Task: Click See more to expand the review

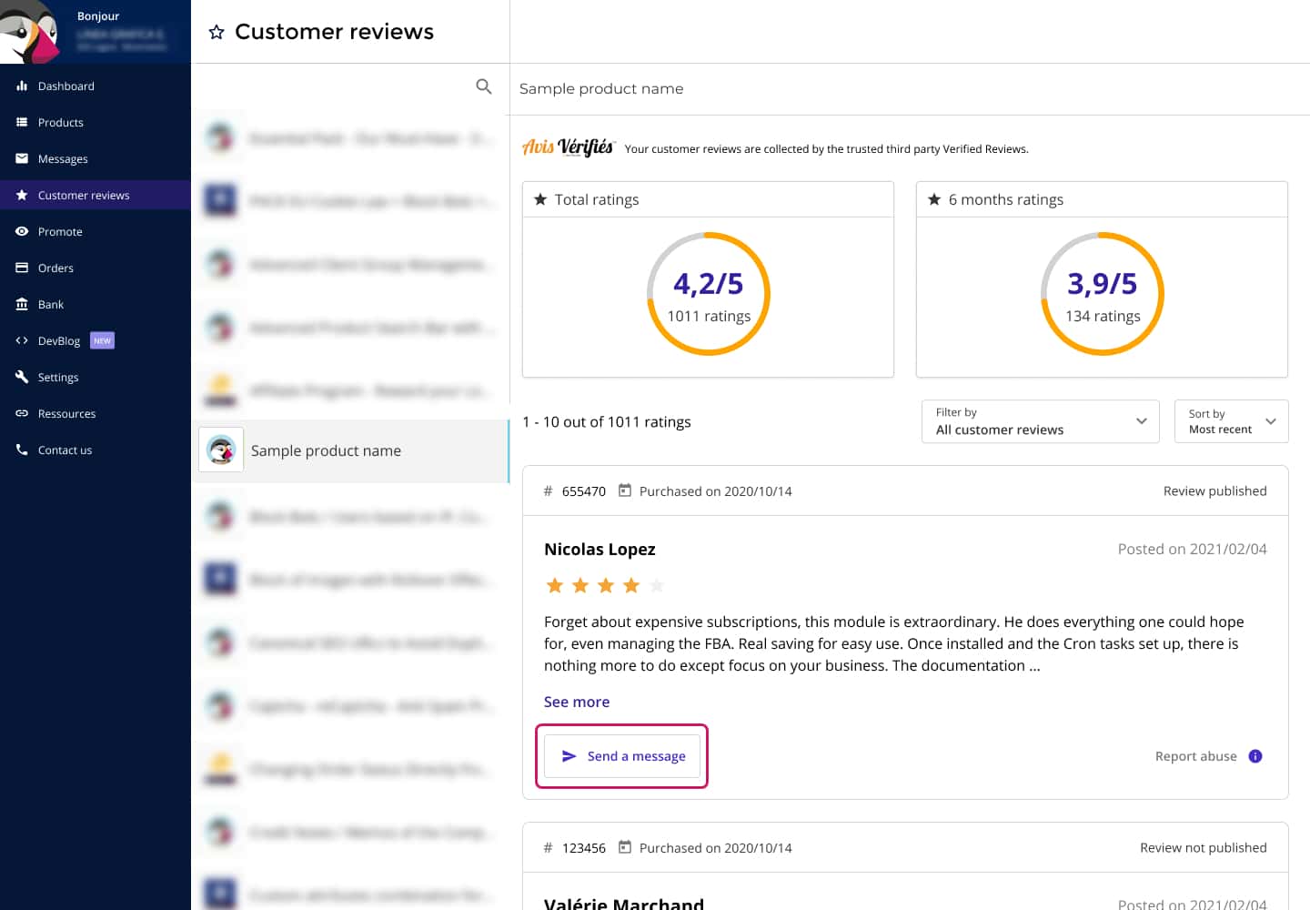Action: click(577, 702)
